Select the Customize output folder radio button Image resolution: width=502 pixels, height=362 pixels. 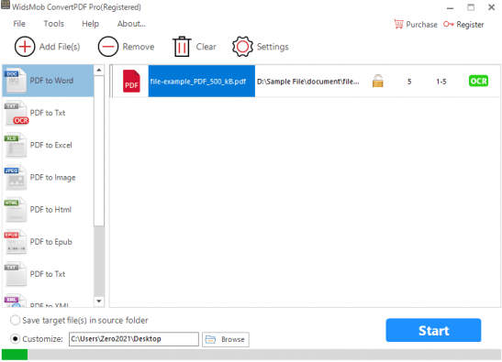pyautogui.click(x=15, y=339)
